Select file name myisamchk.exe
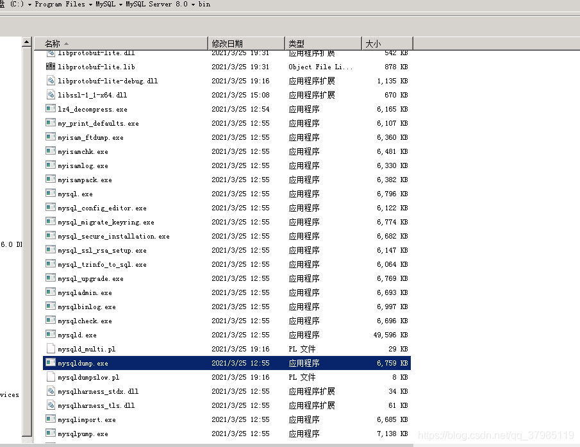The image size is (580, 447). click(83, 152)
